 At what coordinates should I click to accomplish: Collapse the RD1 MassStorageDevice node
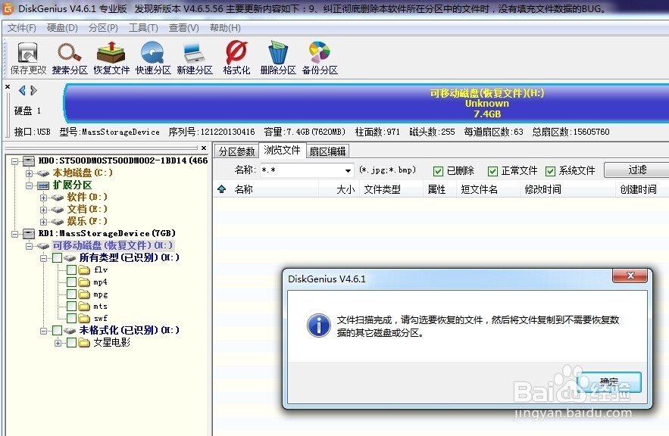(x=15, y=234)
